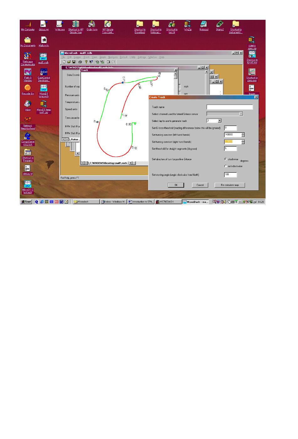
Task: Click the Save disk toolbar icon
Action: point(74,62)
